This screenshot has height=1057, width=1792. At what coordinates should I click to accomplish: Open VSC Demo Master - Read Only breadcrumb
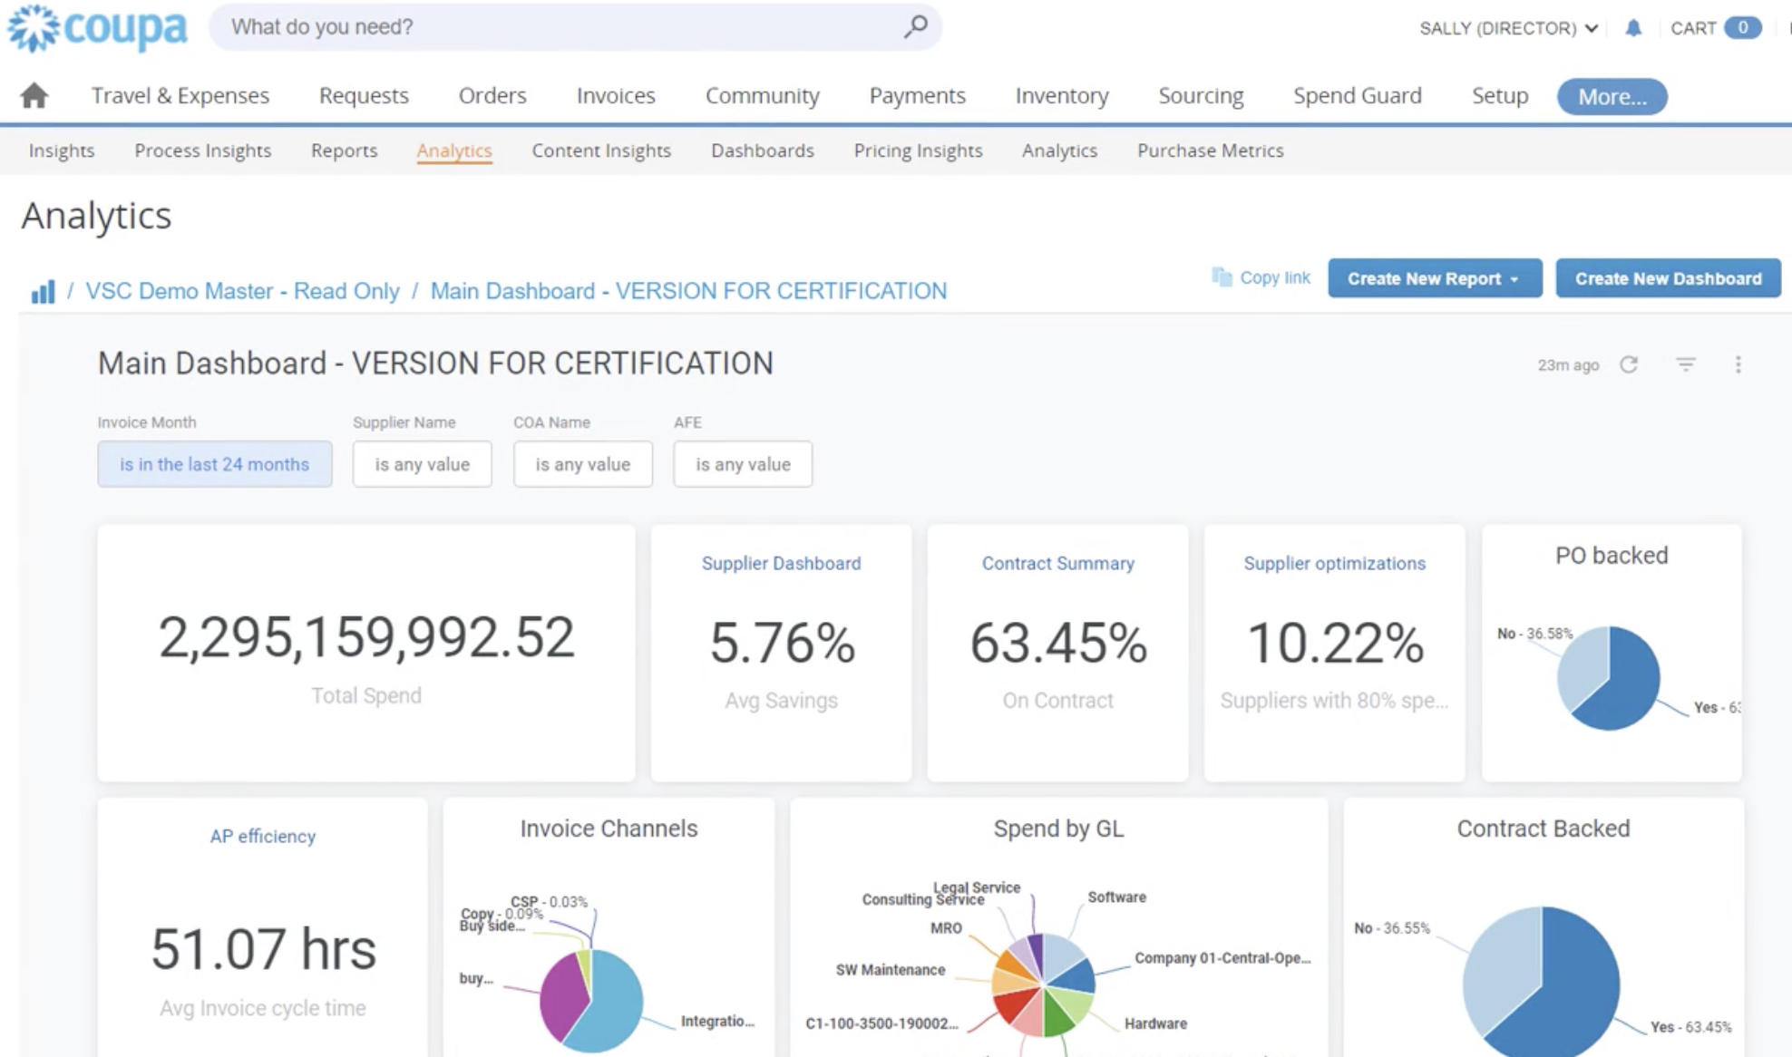[242, 291]
